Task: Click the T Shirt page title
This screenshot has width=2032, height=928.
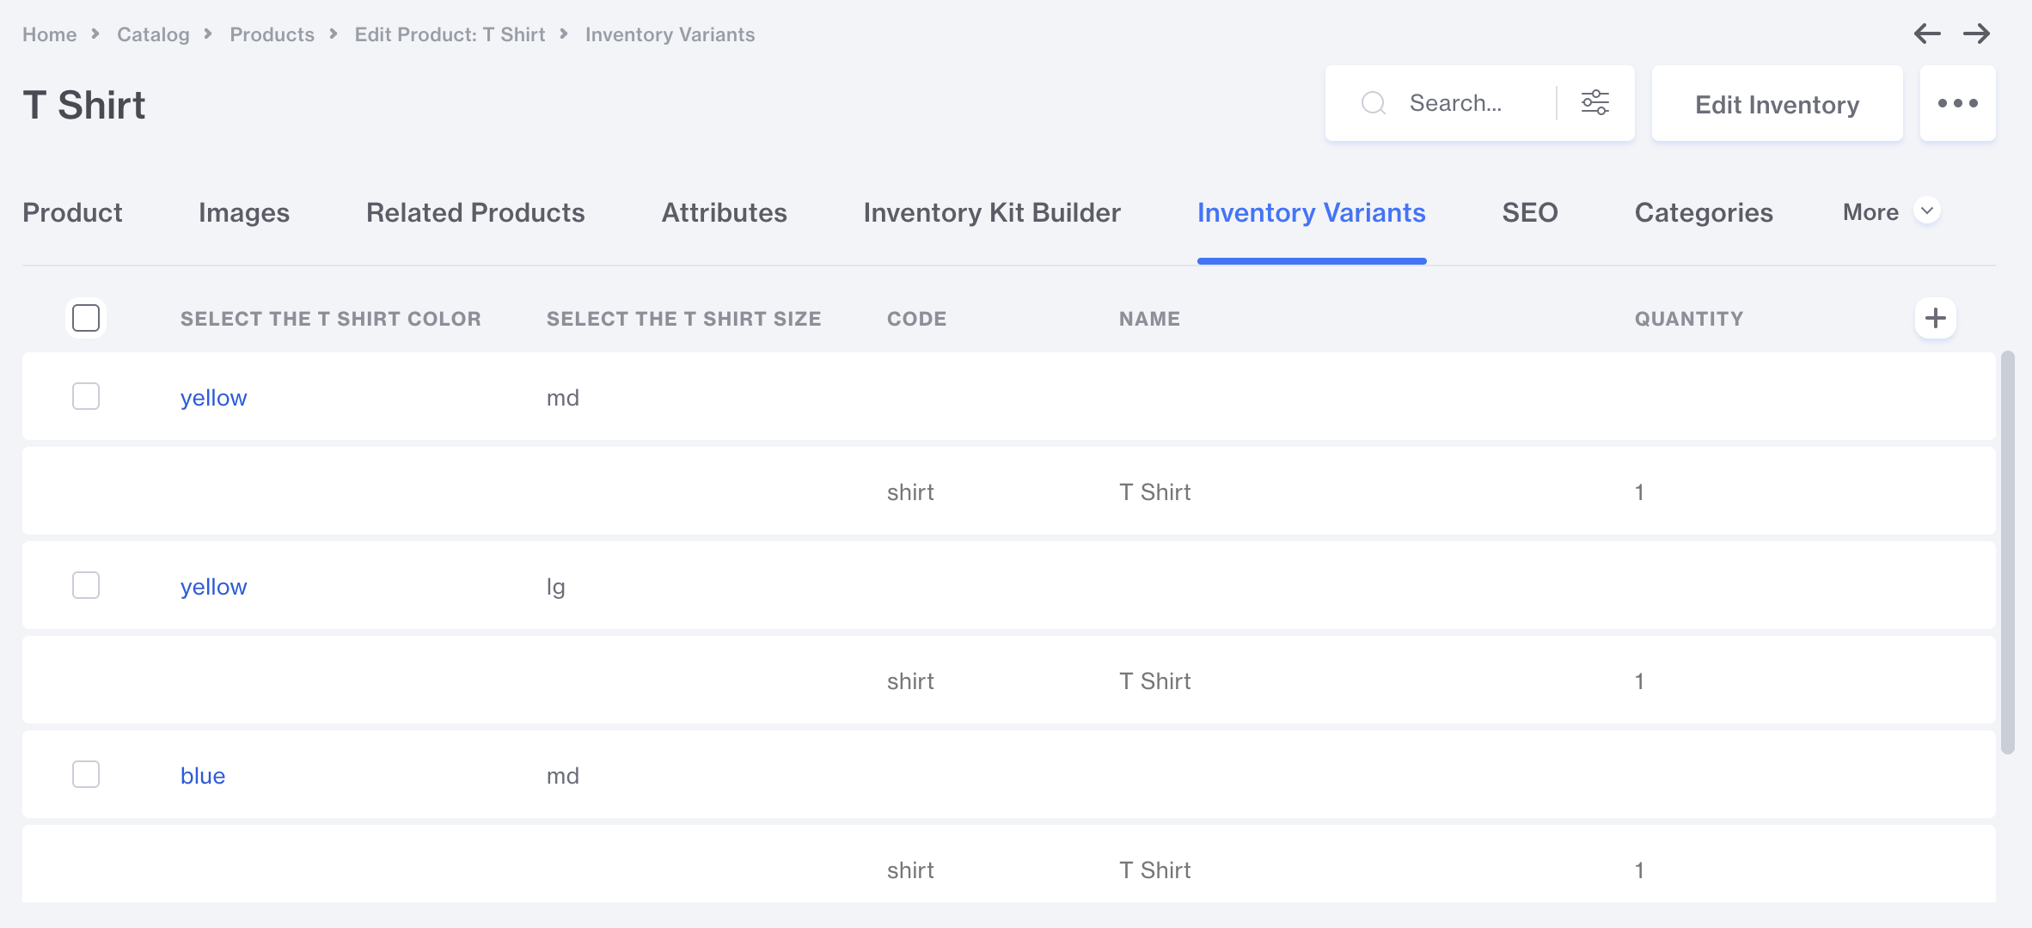Action: point(84,105)
